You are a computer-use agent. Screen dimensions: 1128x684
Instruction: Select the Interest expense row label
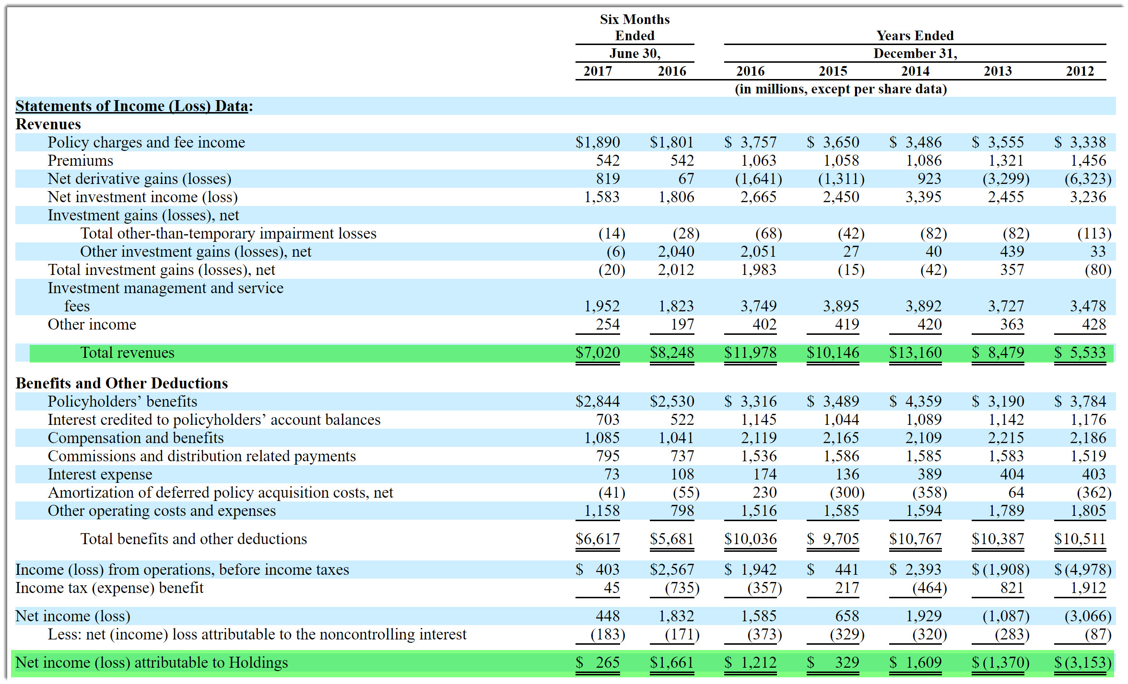[x=100, y=474]
